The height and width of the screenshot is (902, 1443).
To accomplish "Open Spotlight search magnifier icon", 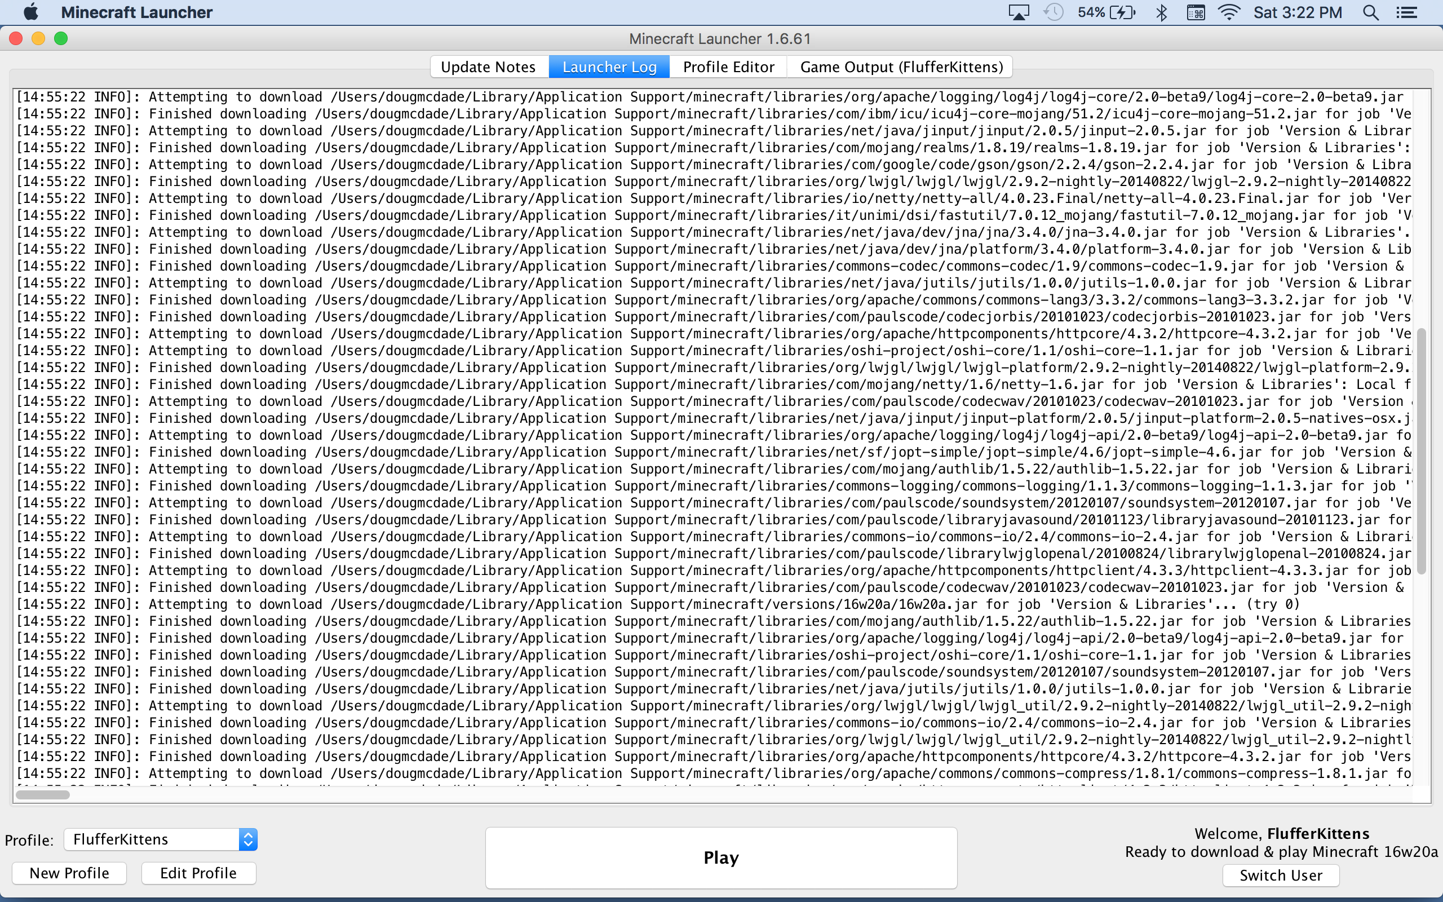I will 1370,12.
